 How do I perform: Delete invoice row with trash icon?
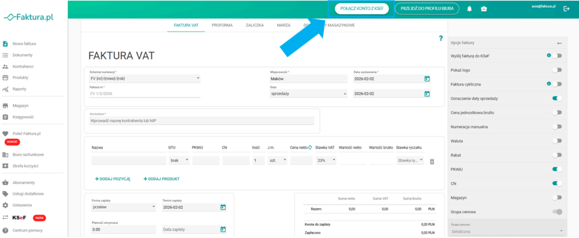(432, 161)
